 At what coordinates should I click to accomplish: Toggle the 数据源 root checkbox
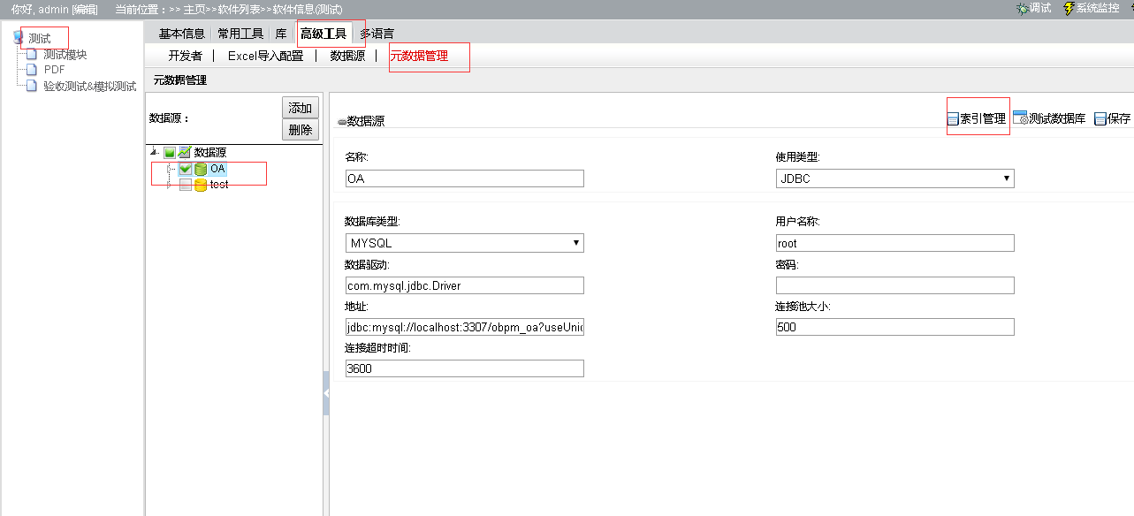[170, 153]
